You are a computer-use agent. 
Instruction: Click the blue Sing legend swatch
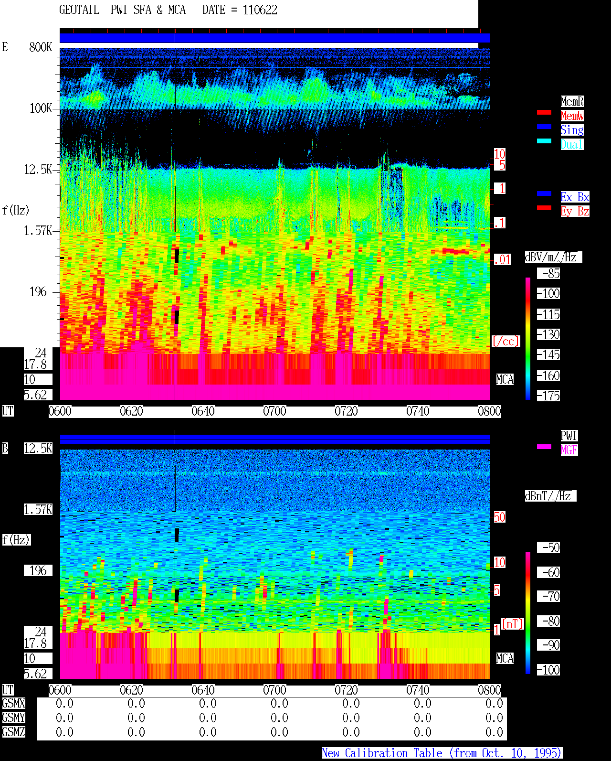coord(544,127)
